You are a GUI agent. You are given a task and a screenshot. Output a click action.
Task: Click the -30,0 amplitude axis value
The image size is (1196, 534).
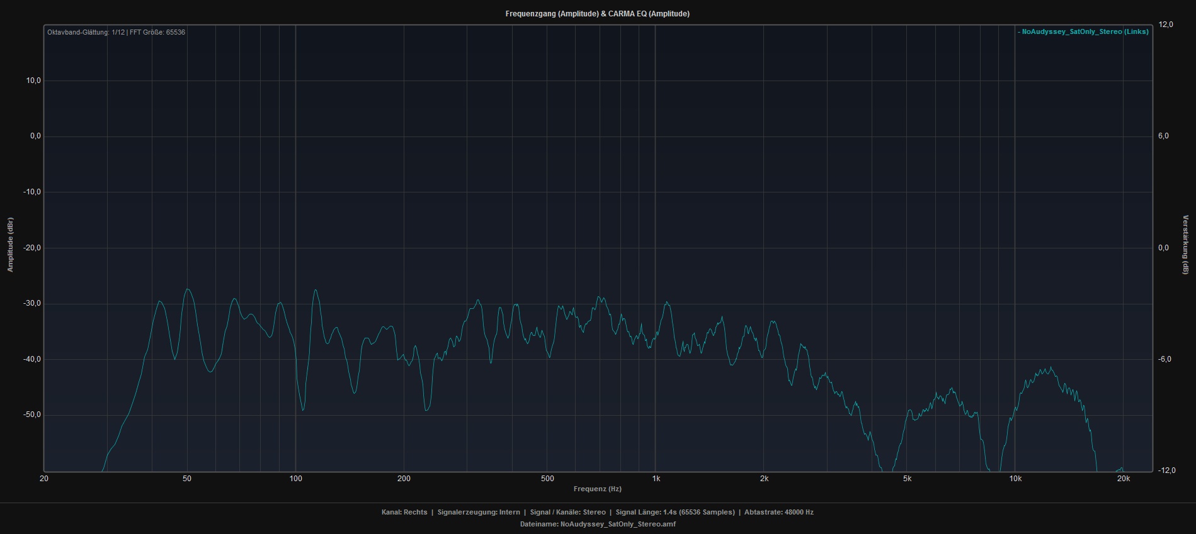pos(31,303)
